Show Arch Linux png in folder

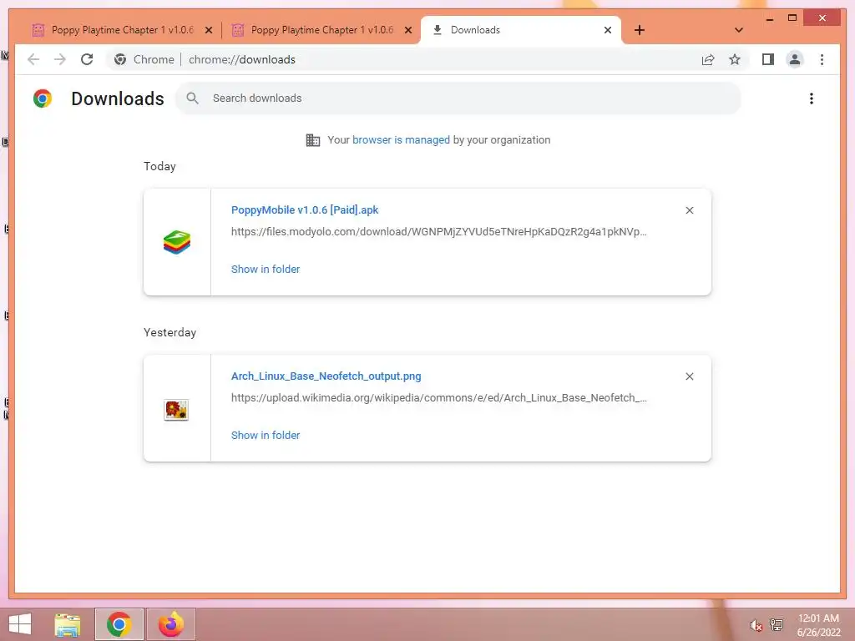[x=266, y=436]
